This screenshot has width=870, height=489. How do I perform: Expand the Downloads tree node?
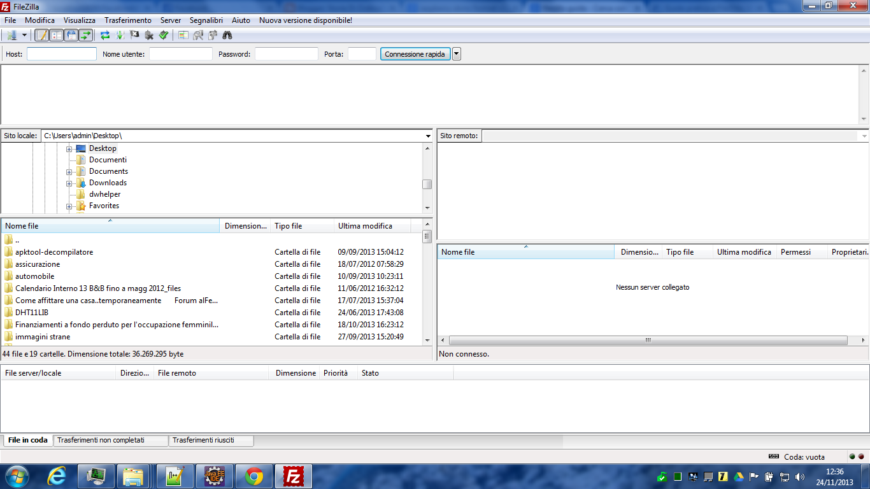click(69, 183)
